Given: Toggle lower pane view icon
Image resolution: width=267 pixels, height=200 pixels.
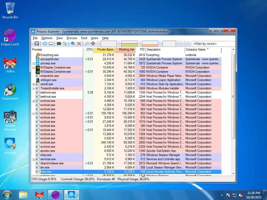Looking at the screenshot, I should pos(51,43).
